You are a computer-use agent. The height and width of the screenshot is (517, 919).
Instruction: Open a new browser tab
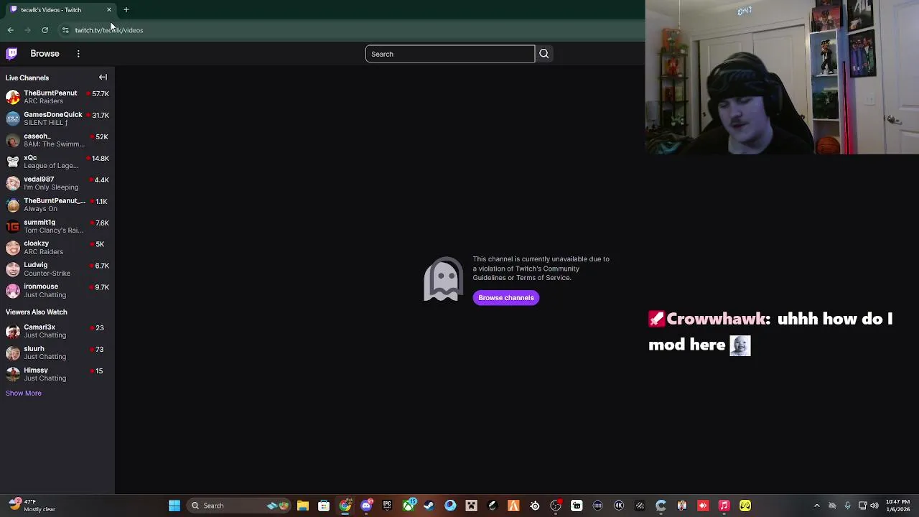pyautogui.click(x=126, y=10)
